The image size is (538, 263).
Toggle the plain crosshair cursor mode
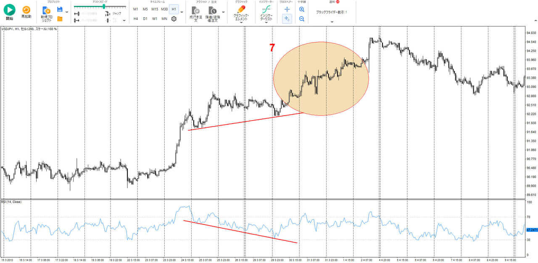point(287,9)
